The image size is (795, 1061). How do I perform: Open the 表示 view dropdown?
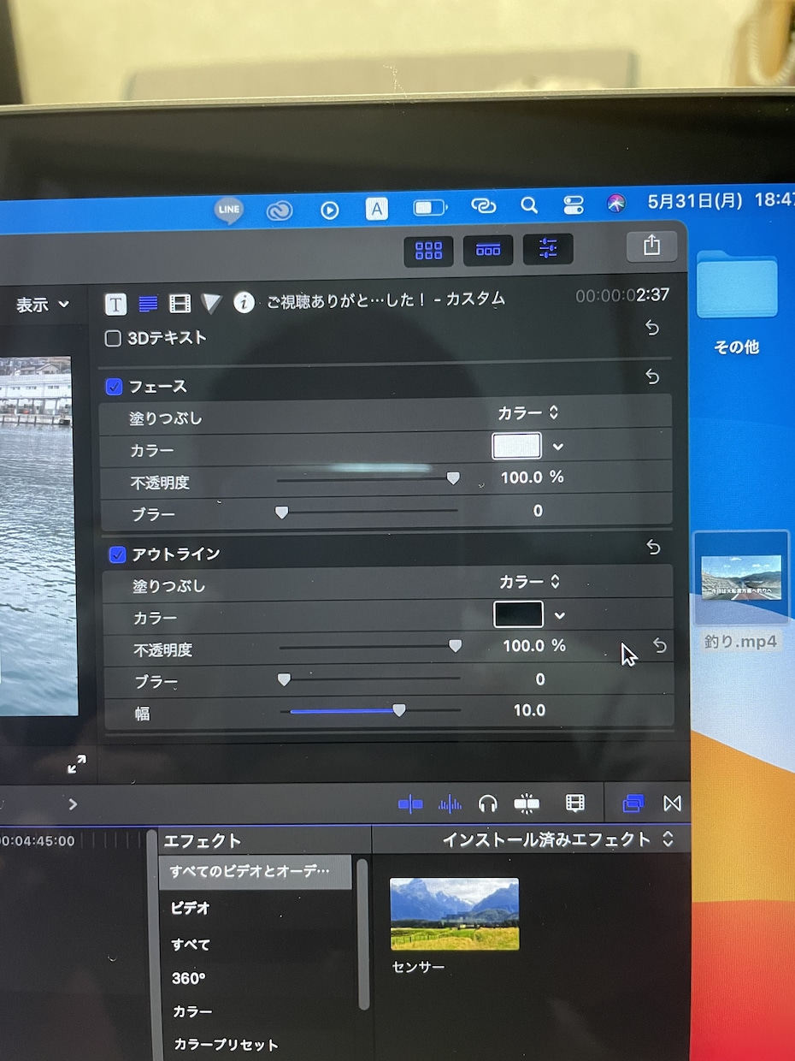pyautogui.click(x=42, y=305)
